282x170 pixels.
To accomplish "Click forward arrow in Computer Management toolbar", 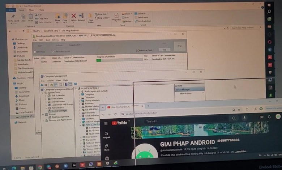I will click(x=46, y=85).
